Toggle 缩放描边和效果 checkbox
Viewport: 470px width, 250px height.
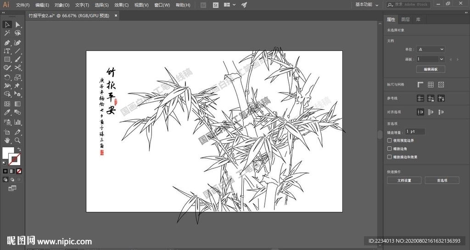[390, 157]
